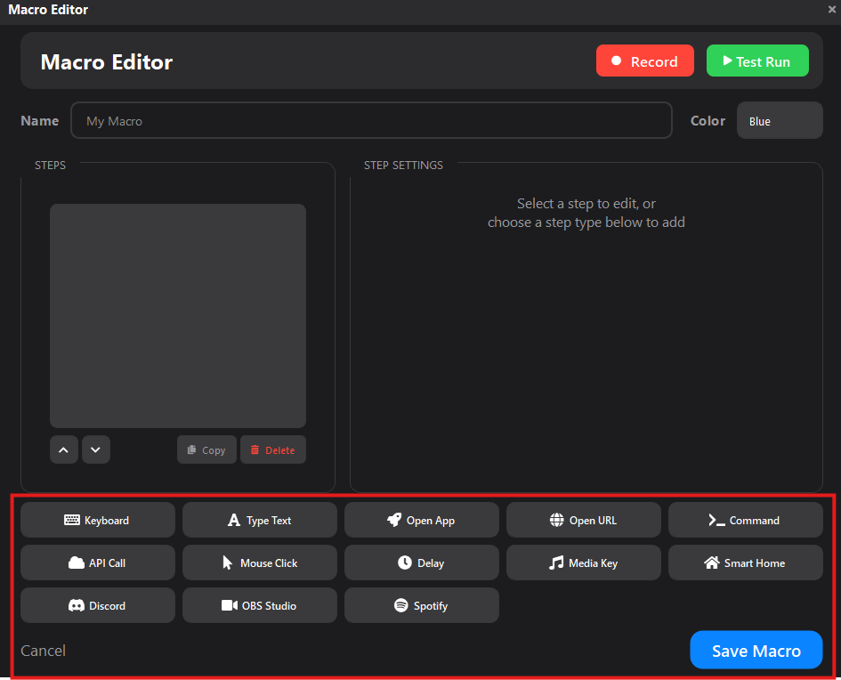Move selected step up in the list

63,449
